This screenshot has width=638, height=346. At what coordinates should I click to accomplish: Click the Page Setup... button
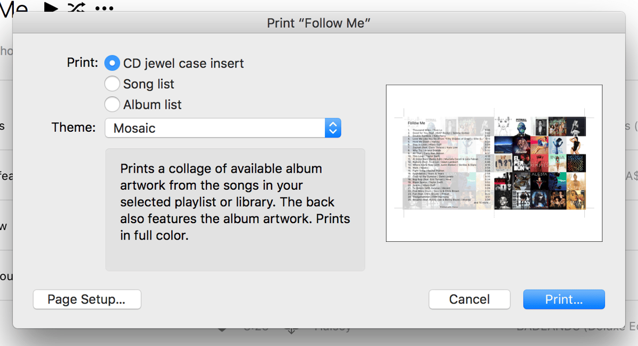point(87,299)
